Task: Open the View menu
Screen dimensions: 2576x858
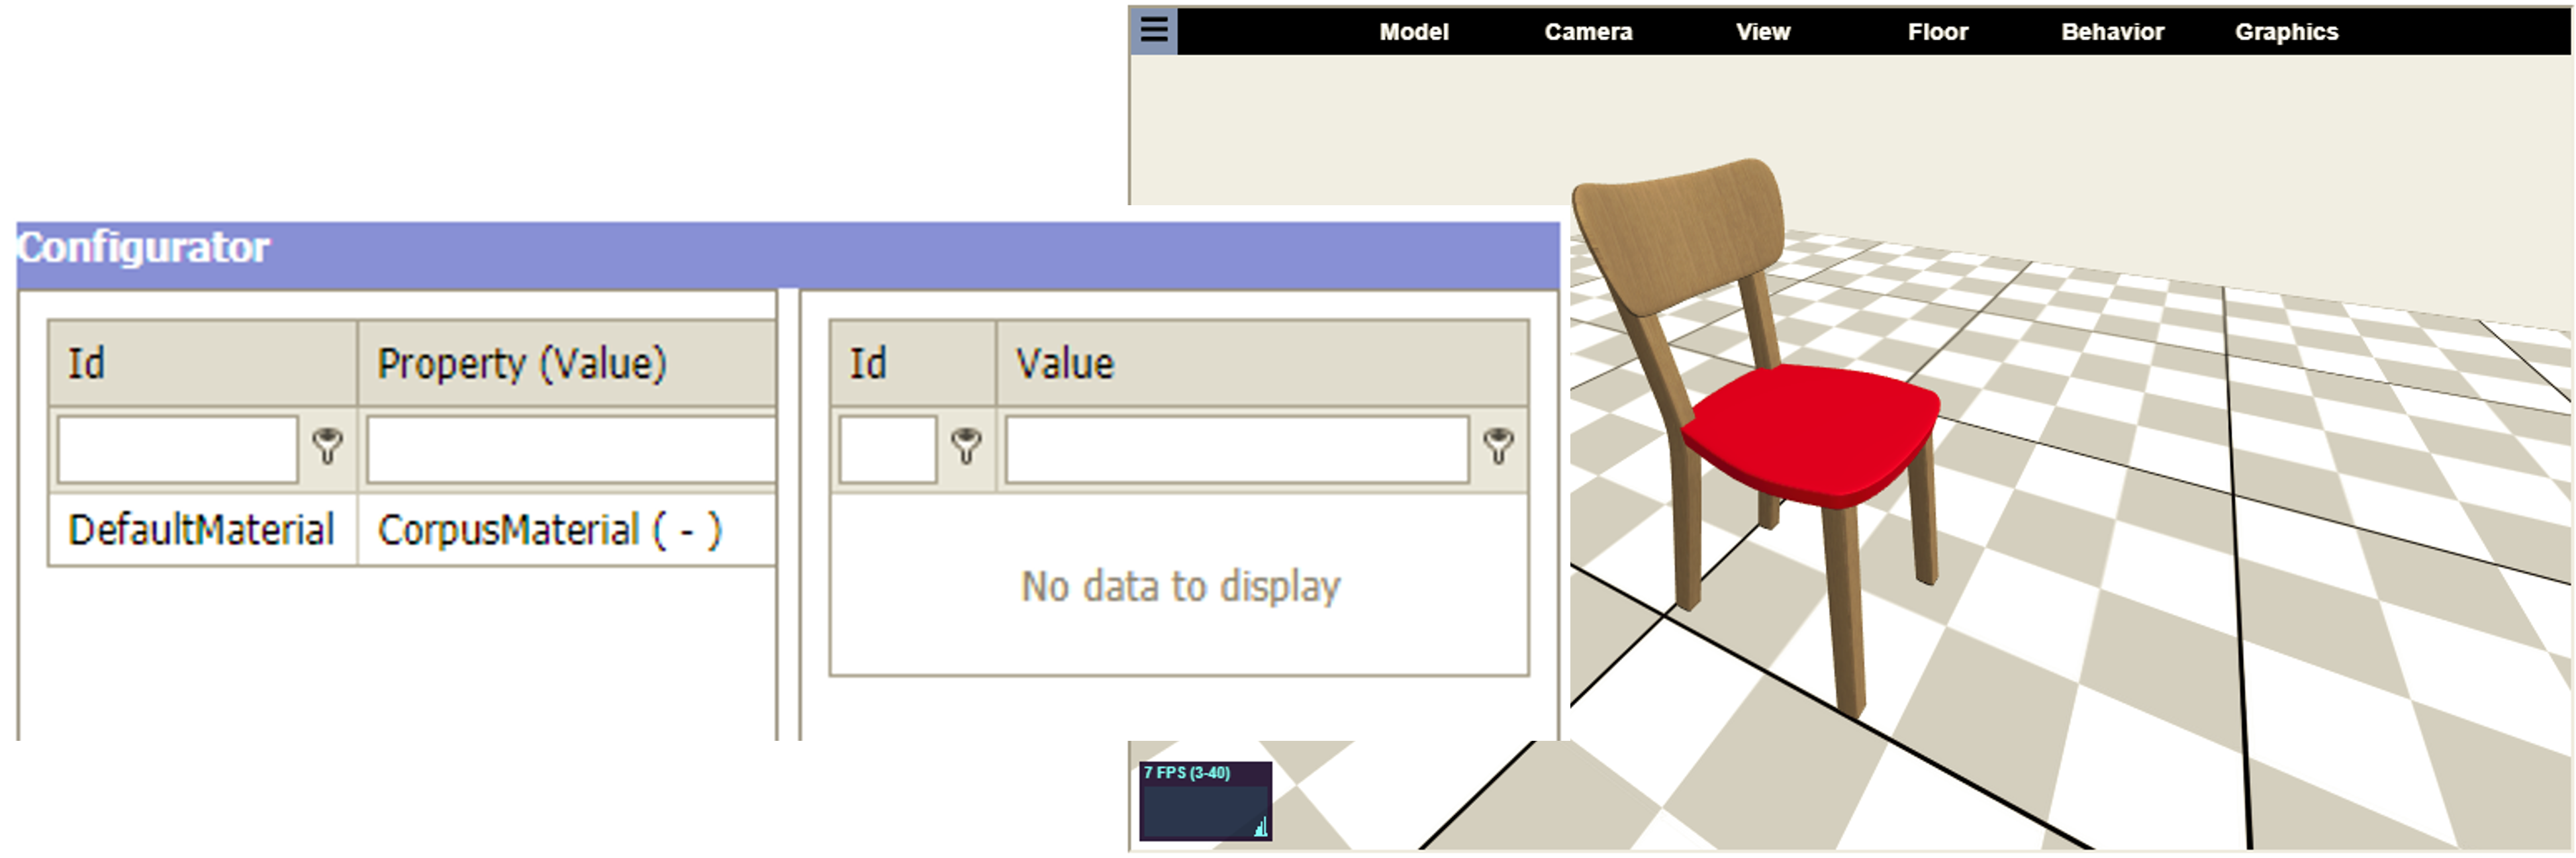Action: (x=1762, y=32)
